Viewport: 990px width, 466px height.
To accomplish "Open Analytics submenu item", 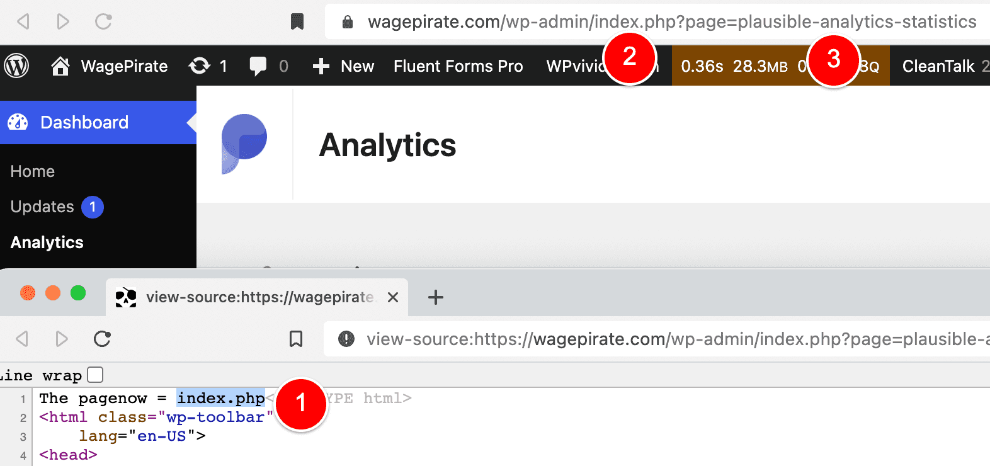I will (47, 242).
